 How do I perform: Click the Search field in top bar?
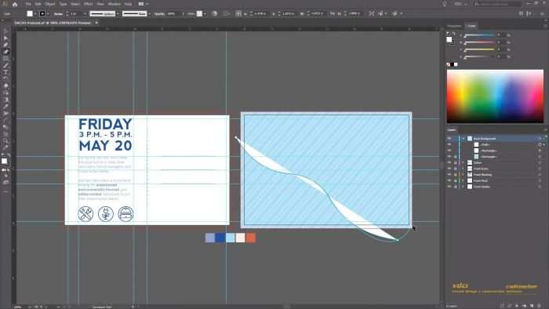[497, 4]
